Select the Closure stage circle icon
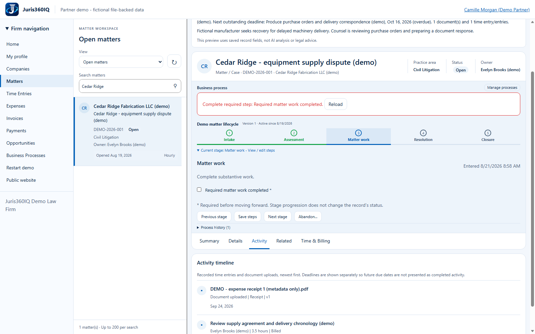The height and width of the screenshot is (334, 535). pos(488,133)
